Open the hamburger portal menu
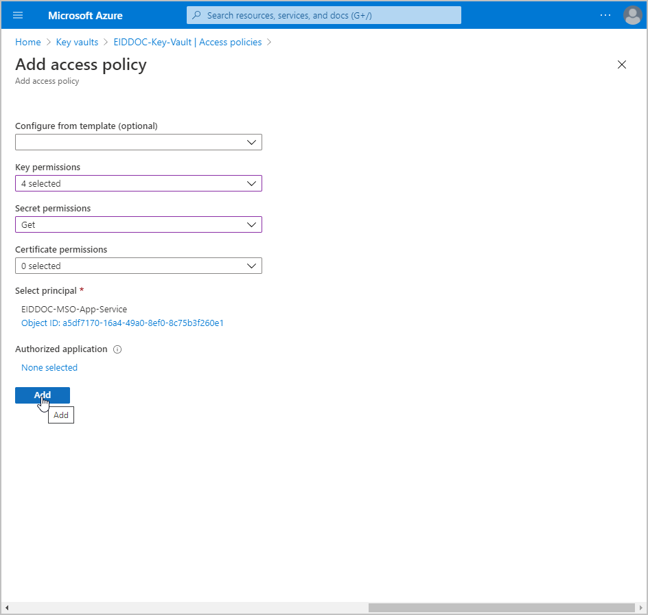 click(18, 15)
